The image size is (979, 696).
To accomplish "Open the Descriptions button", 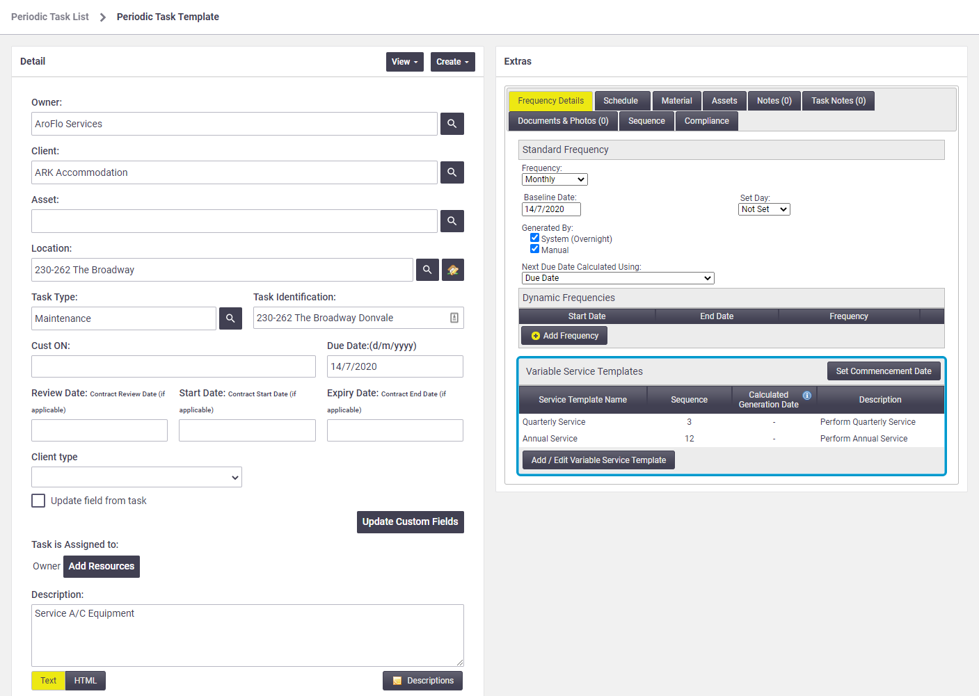I will pyautogui.click(x=423, y=681).
